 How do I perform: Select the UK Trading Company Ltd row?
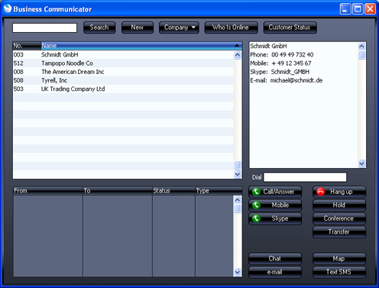click(123, 89)
